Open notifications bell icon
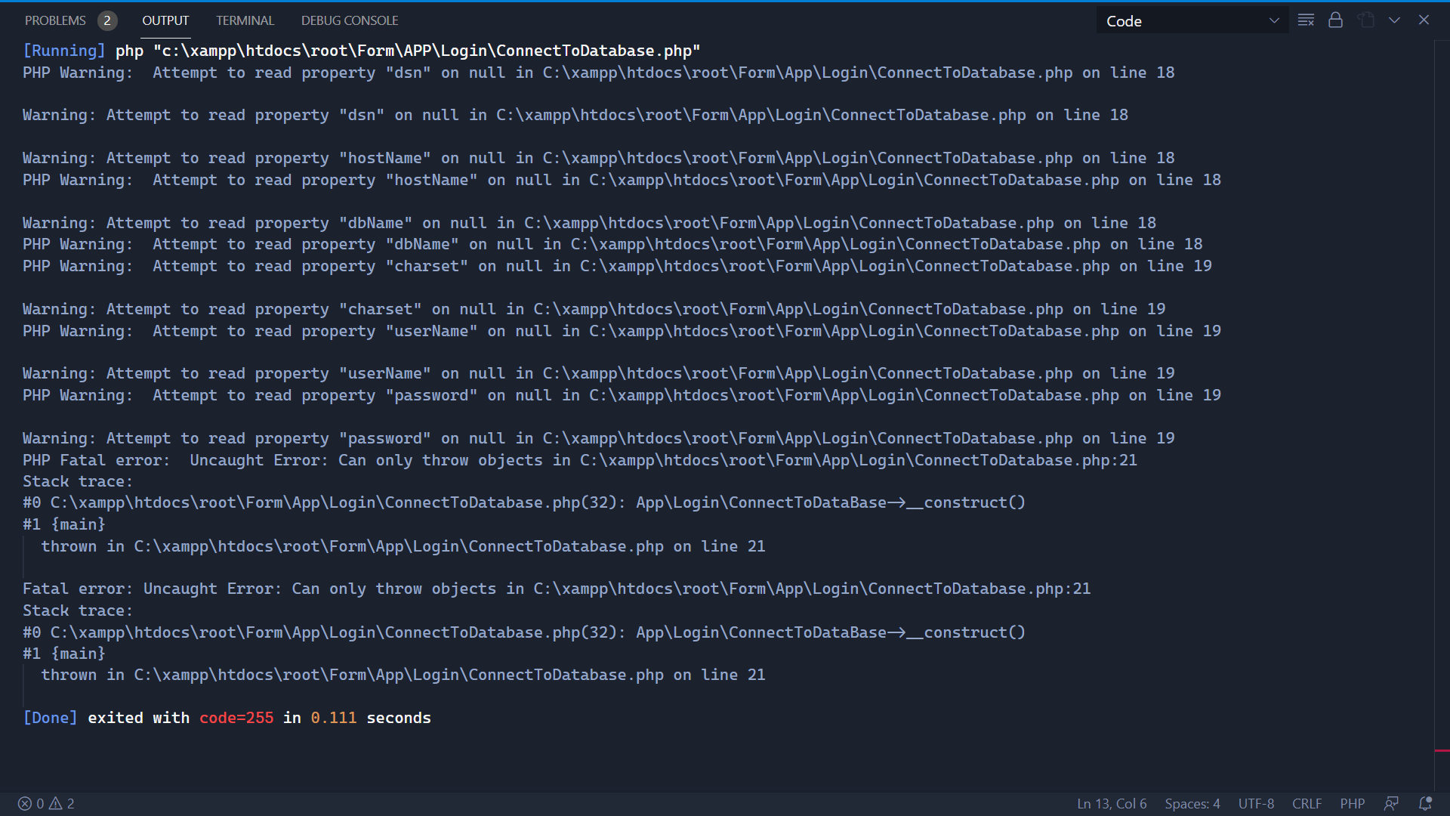Viewport: 1450px width, 816px height. (1425, 804)
